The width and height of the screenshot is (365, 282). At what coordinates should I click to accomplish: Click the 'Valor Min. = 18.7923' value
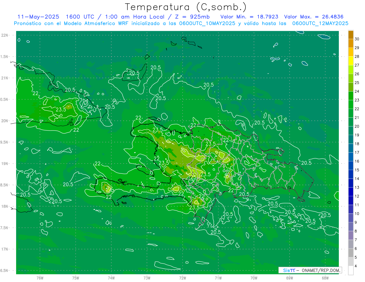point(249,17)
